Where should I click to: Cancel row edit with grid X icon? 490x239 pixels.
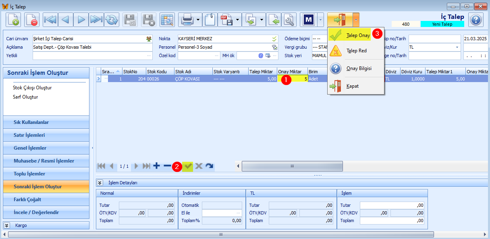click(x=199, y=166)
